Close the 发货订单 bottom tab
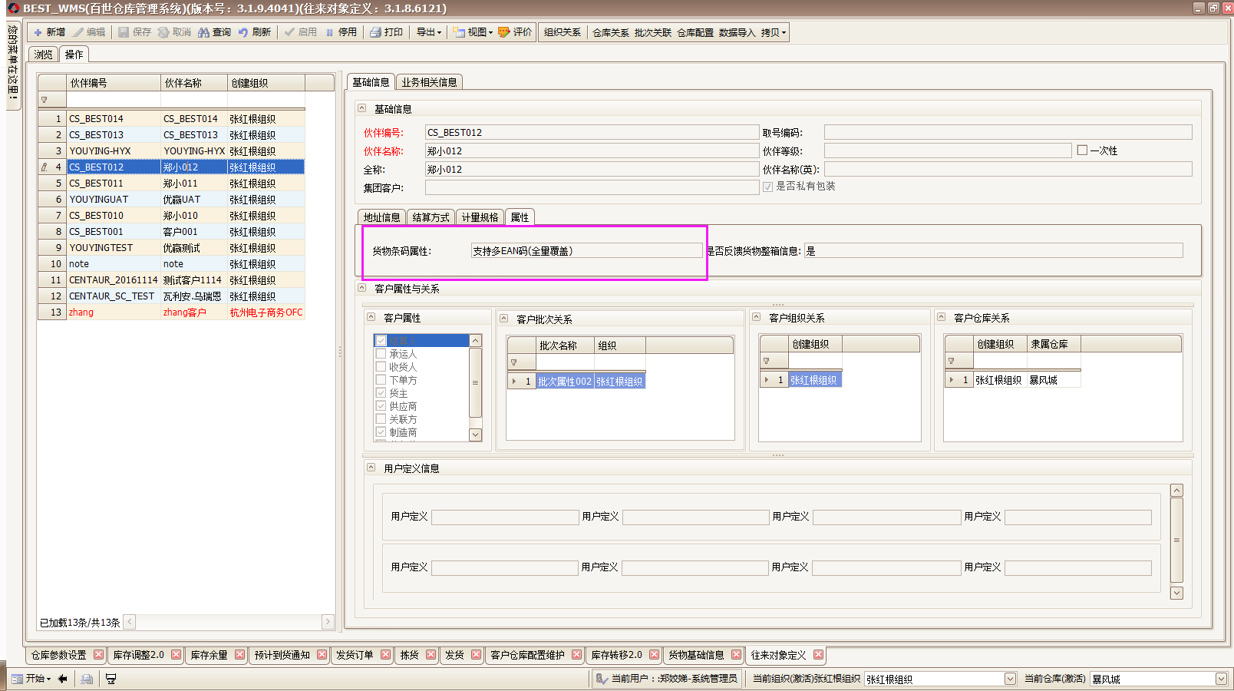This screenshot has height=691, width=1234. coord(385,655)
